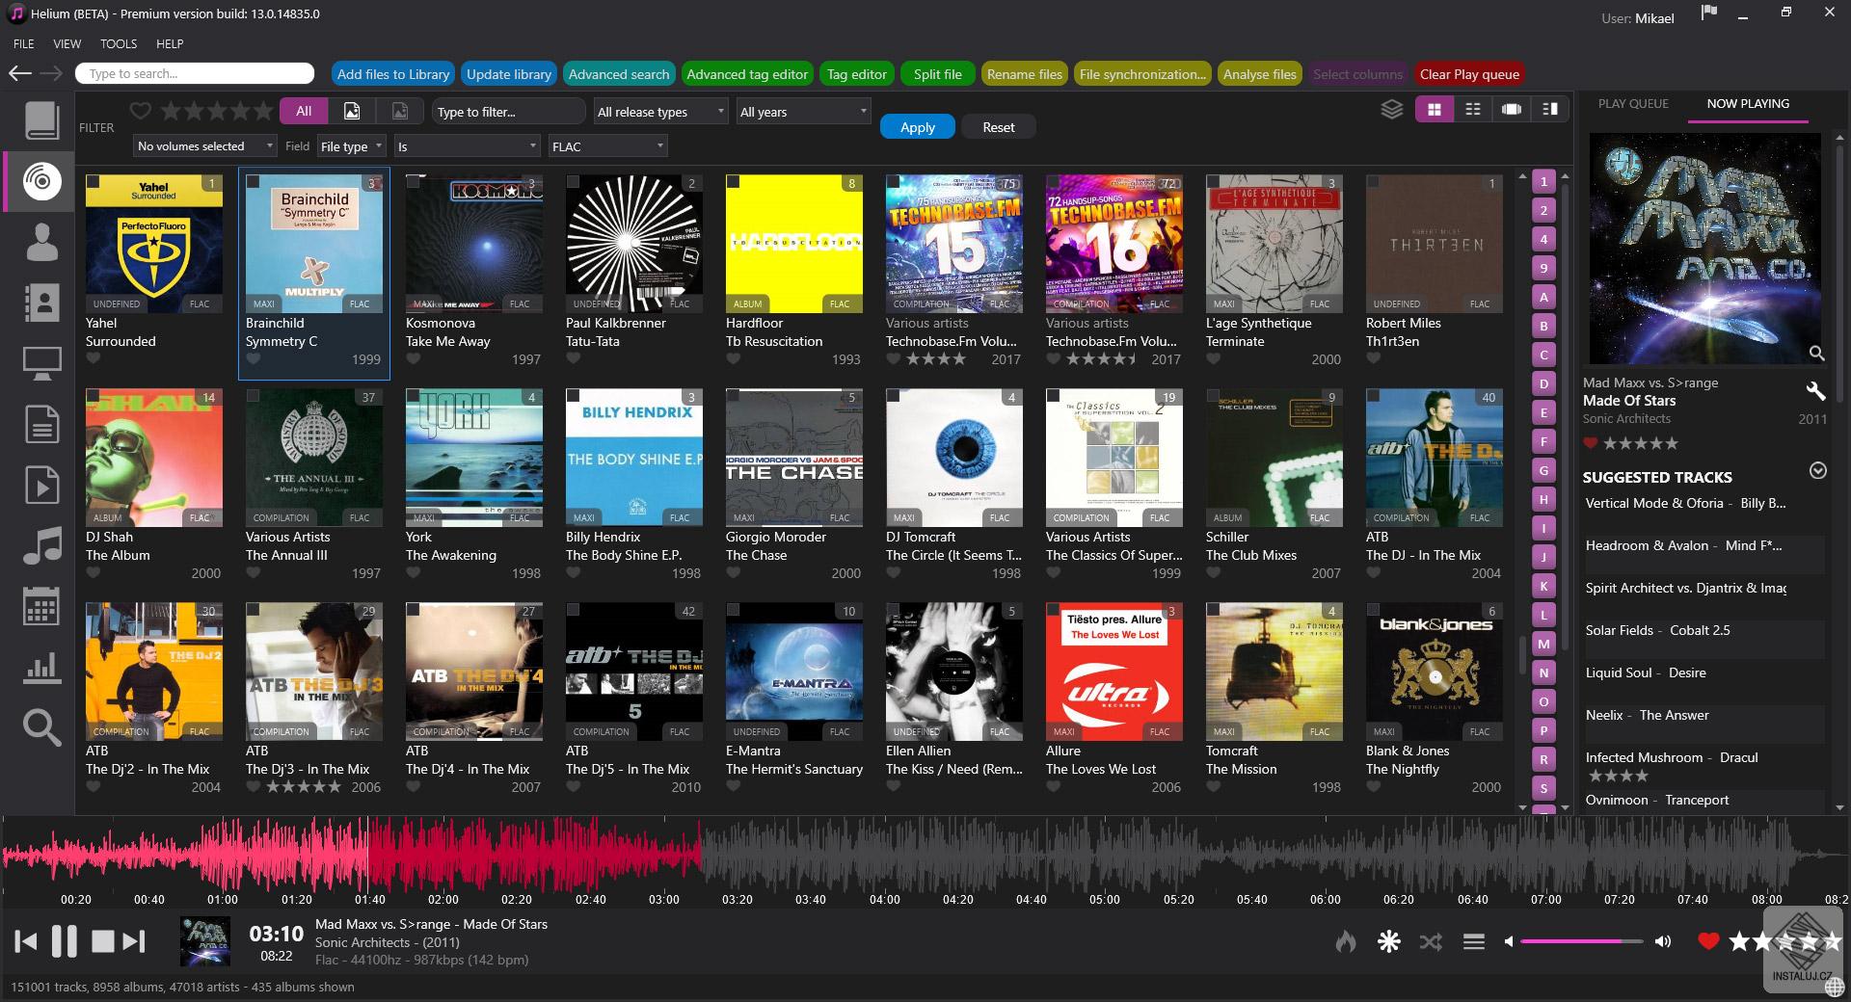The image size is (1851, 1002).
Task: Click the Analyse files button
Action: (1259, 73)
